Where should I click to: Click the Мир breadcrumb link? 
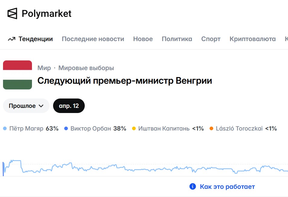44,68
